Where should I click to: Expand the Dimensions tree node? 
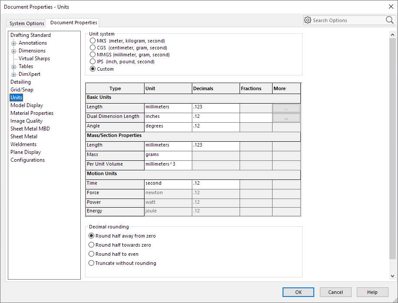[x=14, y=51]
